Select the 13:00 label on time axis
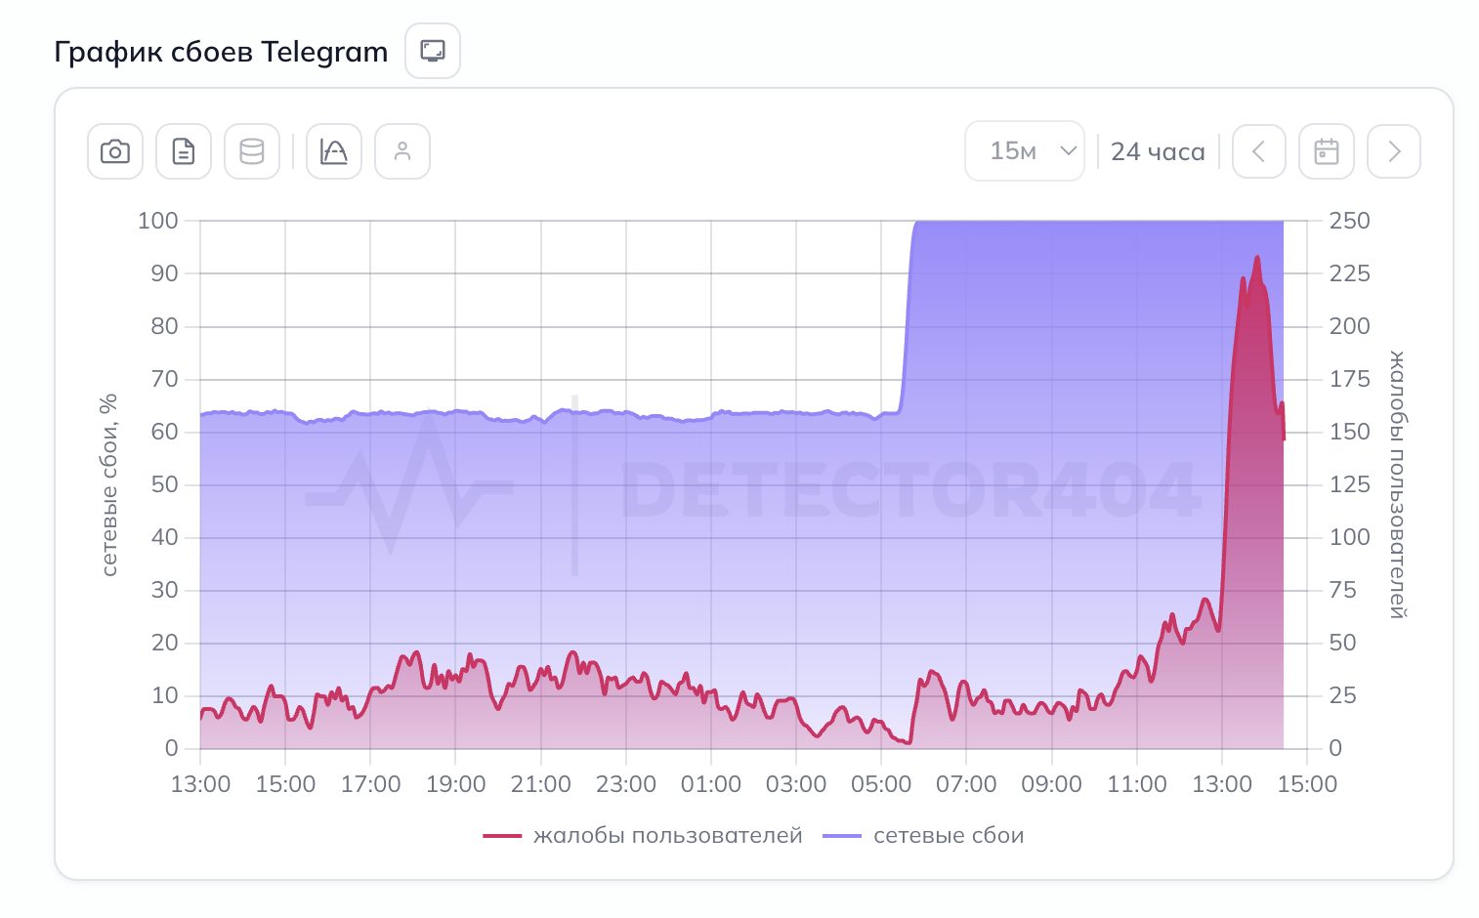Screen dimensions: 1479x918 coord(201,784)
